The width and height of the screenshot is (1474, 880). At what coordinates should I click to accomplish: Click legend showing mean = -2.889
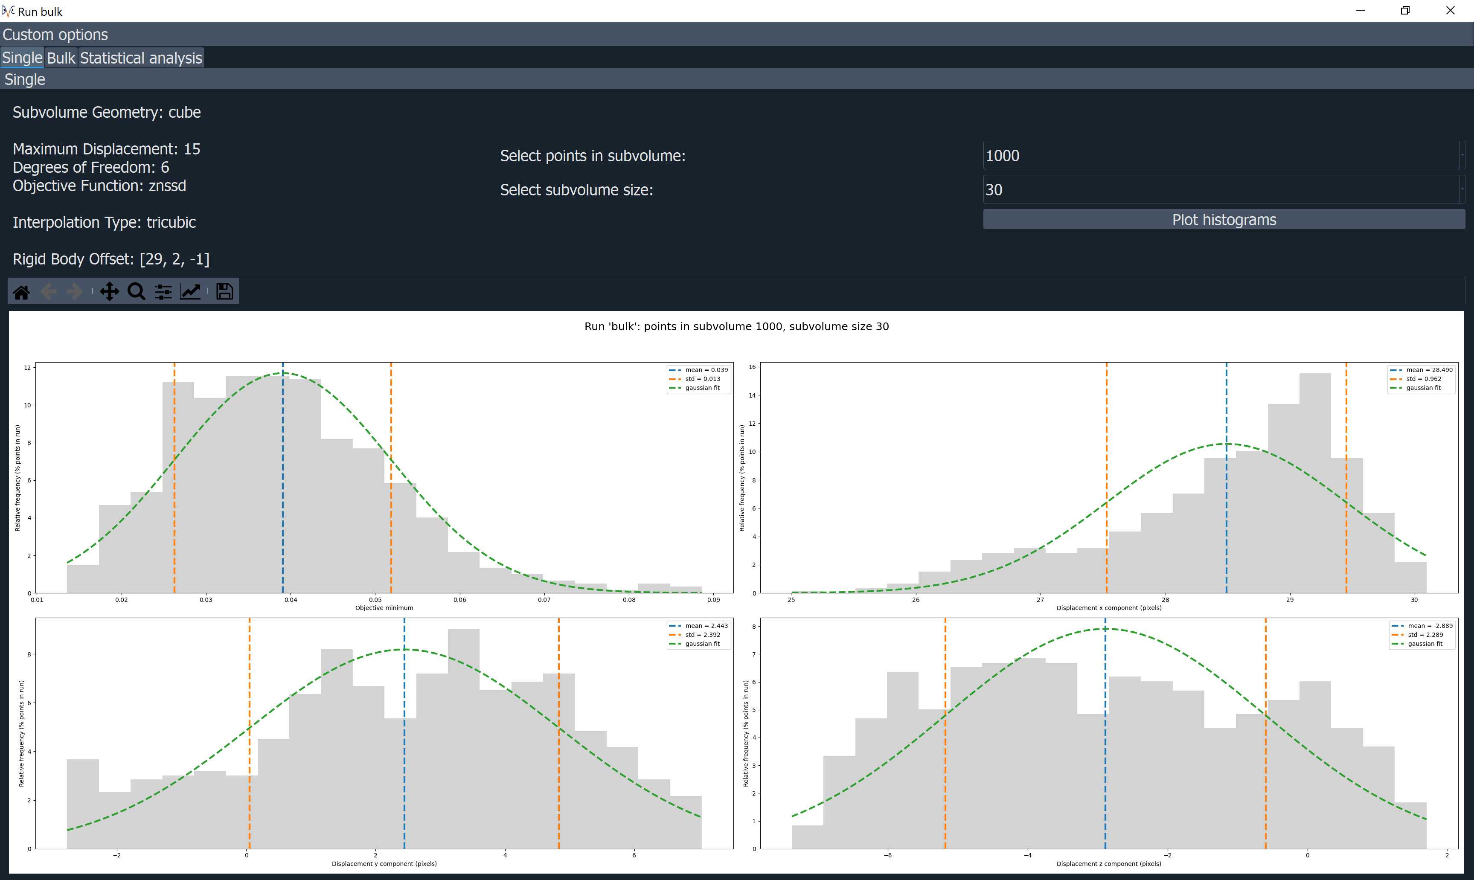click(x=1422, y=634)
